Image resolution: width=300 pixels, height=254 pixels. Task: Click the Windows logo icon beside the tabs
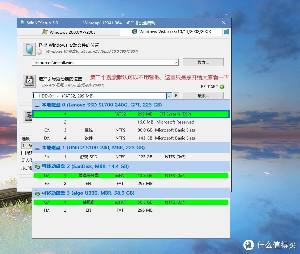point(226,32)
